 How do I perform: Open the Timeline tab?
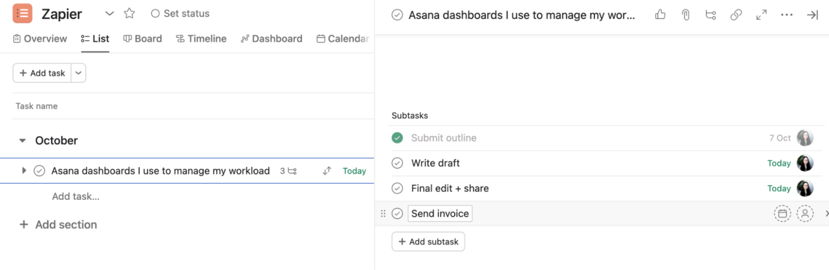[201, 39]
